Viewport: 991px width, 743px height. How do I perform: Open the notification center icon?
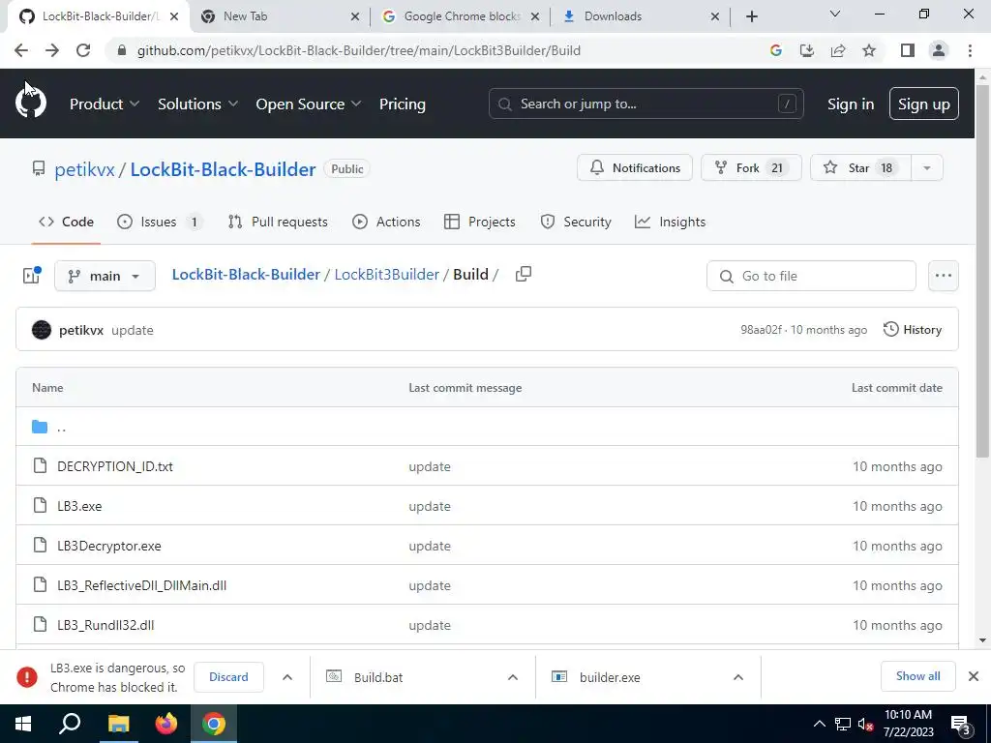click(x=962, y=726)
